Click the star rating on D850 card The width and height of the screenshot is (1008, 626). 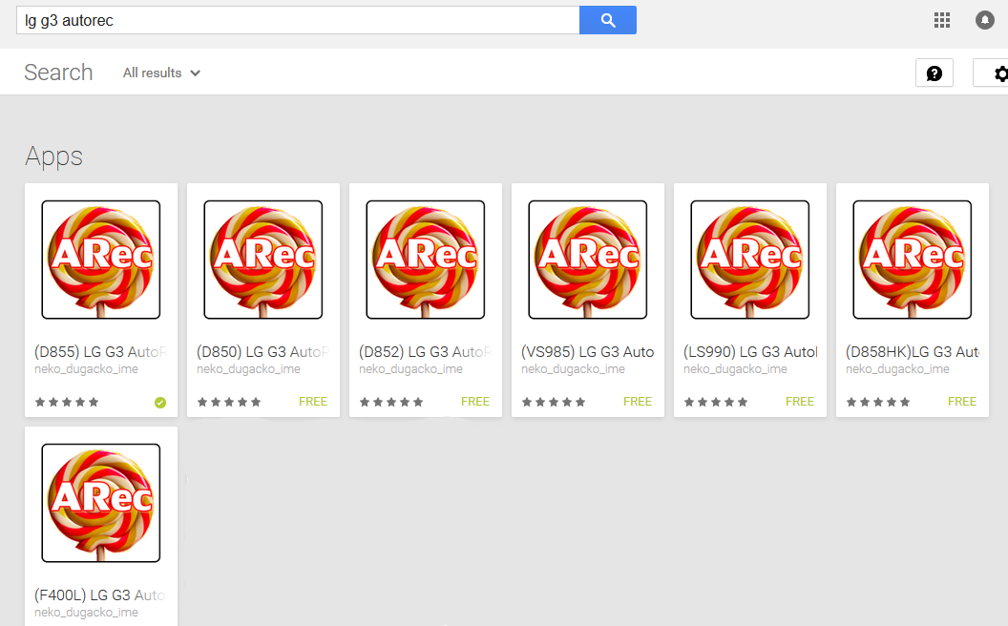click(x=229, y=403)
